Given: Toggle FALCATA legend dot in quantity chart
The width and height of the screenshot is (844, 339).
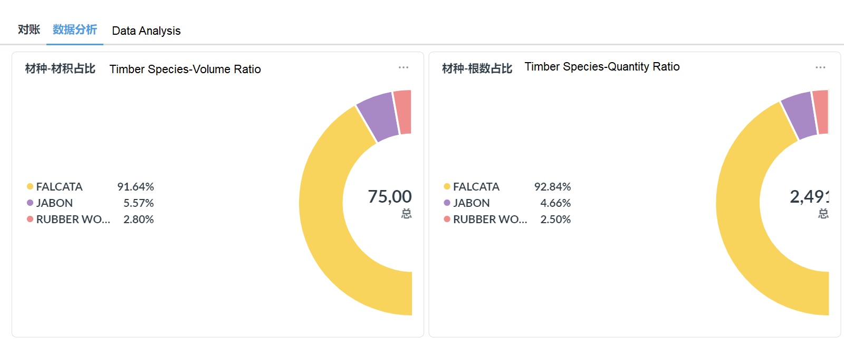Looking at the screenshot, I should pos(447,186).
